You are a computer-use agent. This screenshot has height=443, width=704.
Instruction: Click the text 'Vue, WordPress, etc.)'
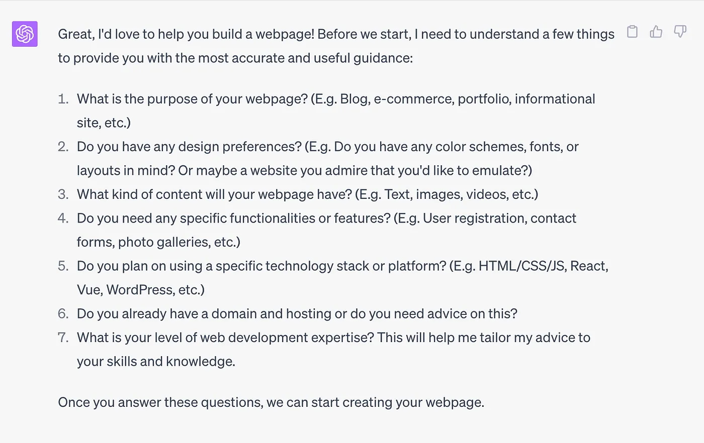(141, 290)
